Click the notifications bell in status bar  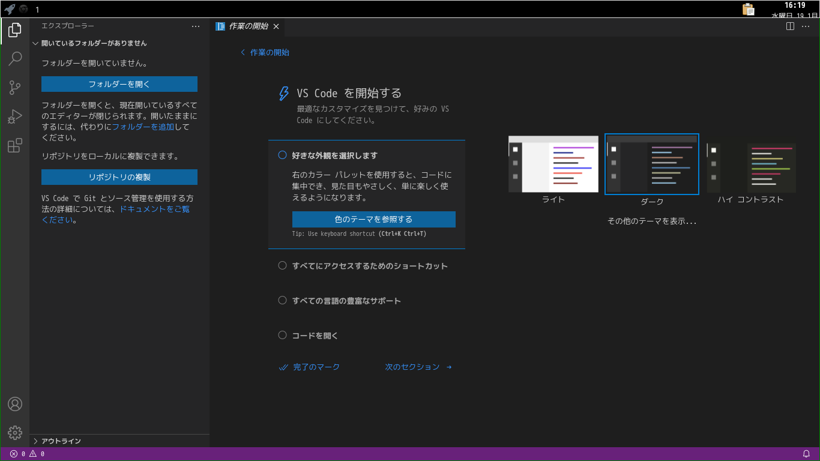pos(806,454)
